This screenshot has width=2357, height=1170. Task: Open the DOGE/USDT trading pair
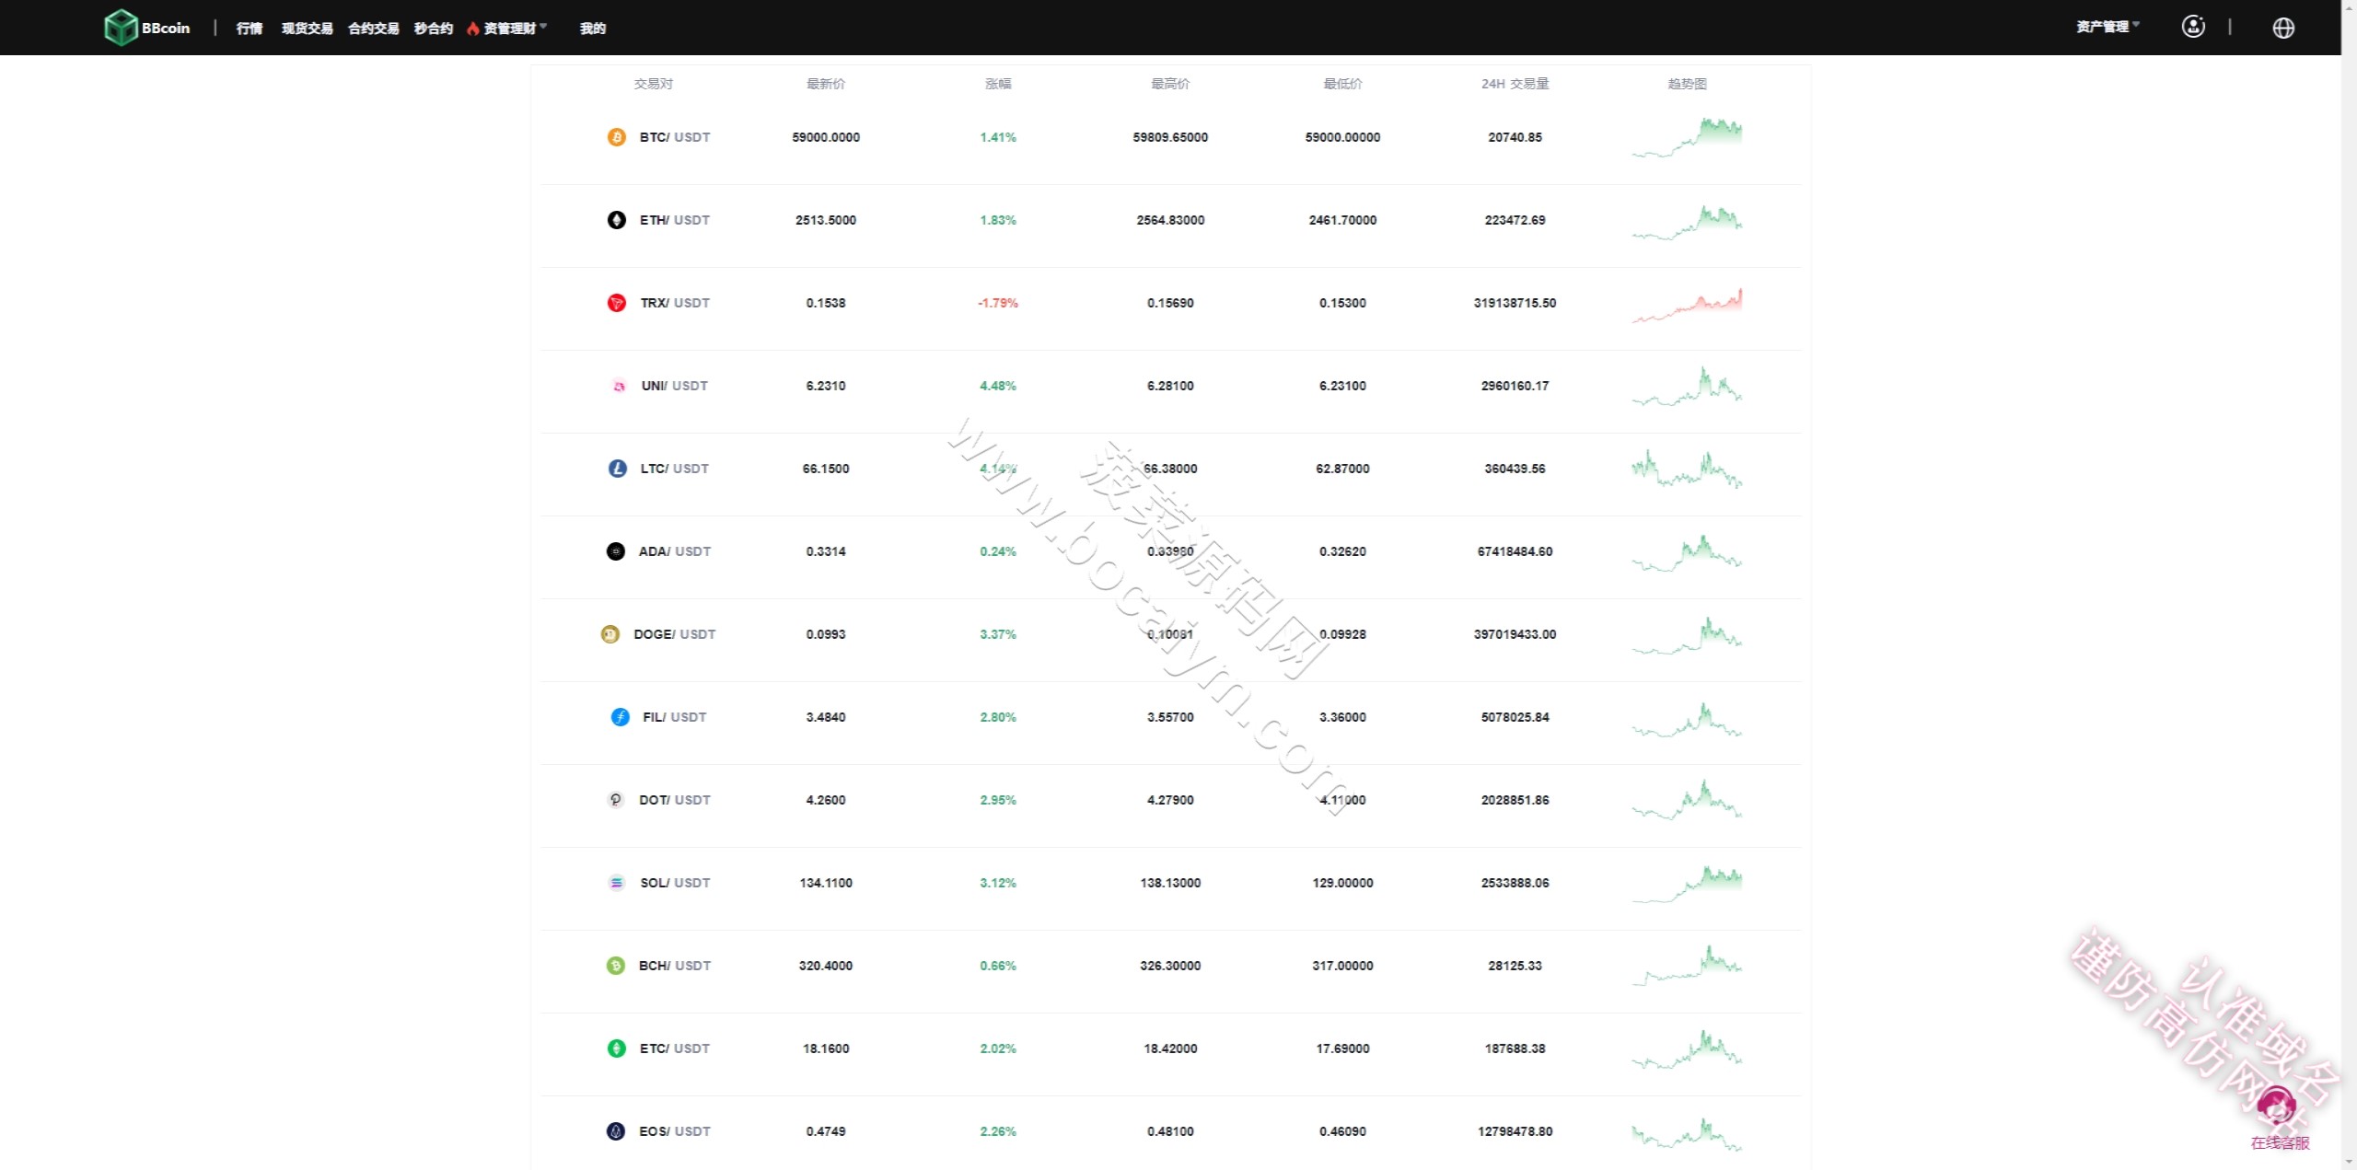674,634
